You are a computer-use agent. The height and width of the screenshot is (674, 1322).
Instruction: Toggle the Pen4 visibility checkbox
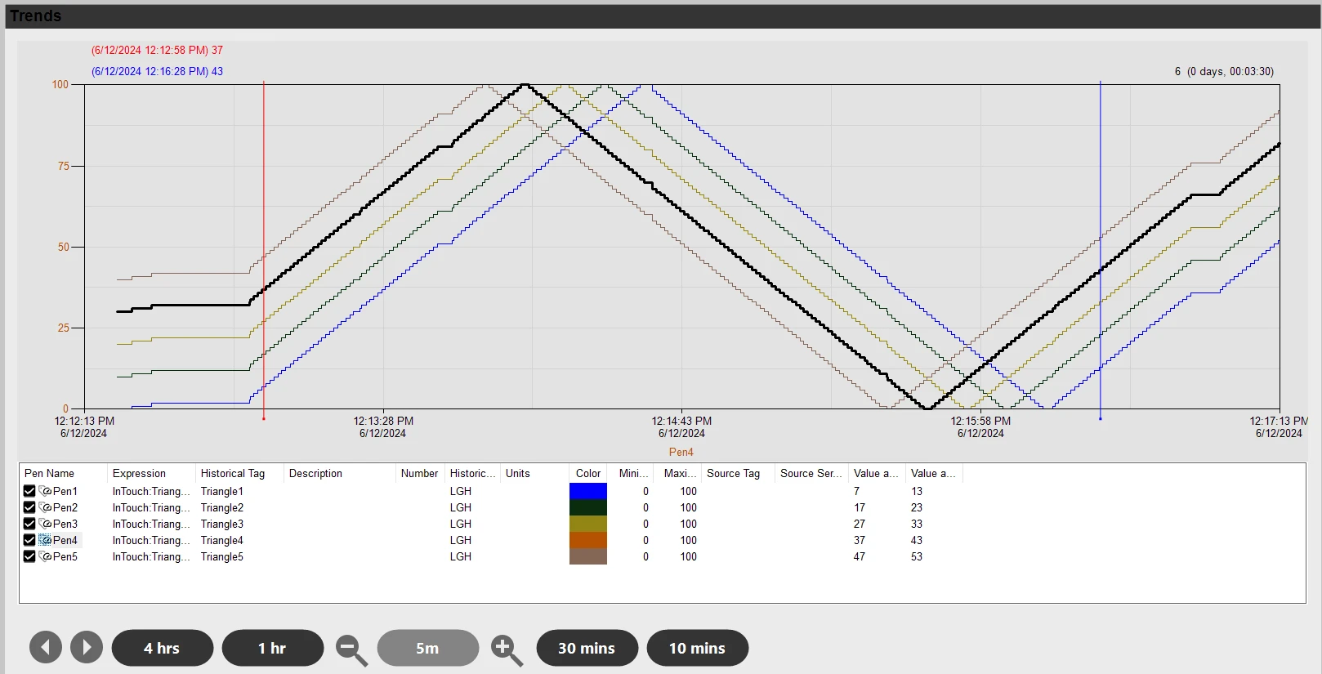tap(29, 540)
